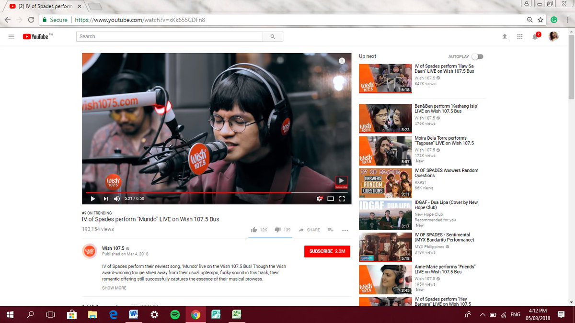Open the account avatar menu
575x323 pixels.
(553, 36)
